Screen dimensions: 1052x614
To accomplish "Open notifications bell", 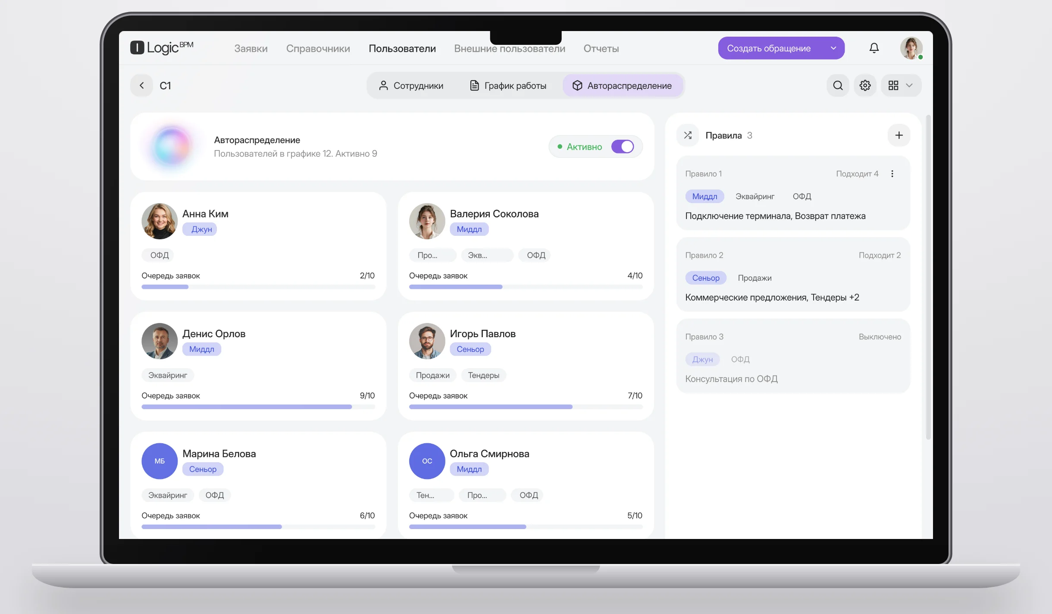I will click(x=874, y=48).
